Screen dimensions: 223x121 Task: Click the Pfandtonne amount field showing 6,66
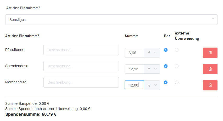(x=134, y=53)
